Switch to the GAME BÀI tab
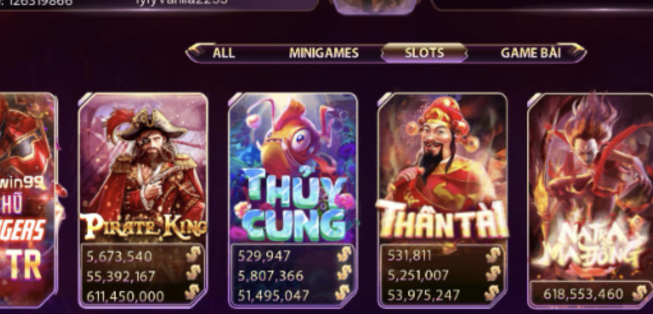The width and height of the screenshot is (653, 314). click(530, 53)
